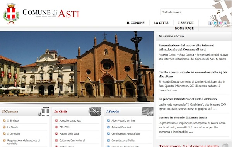Click the Palazzo Civico – Sala Giunta summary text
The height and width of the screenshot is (147, 232).
click(193, 59)
